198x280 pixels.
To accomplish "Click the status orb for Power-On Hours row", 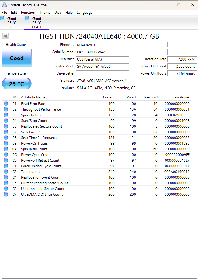I will (6, 143).
